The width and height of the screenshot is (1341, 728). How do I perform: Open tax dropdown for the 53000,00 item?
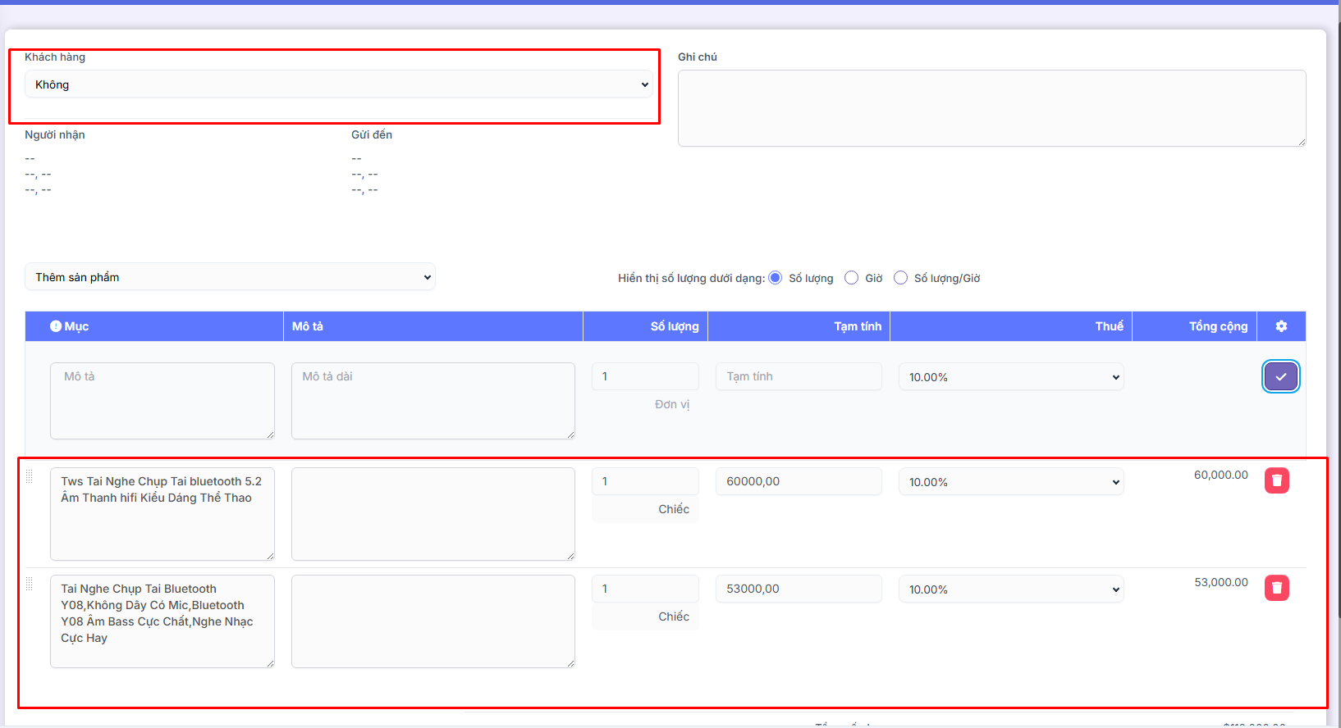(x=1010, y=589)
